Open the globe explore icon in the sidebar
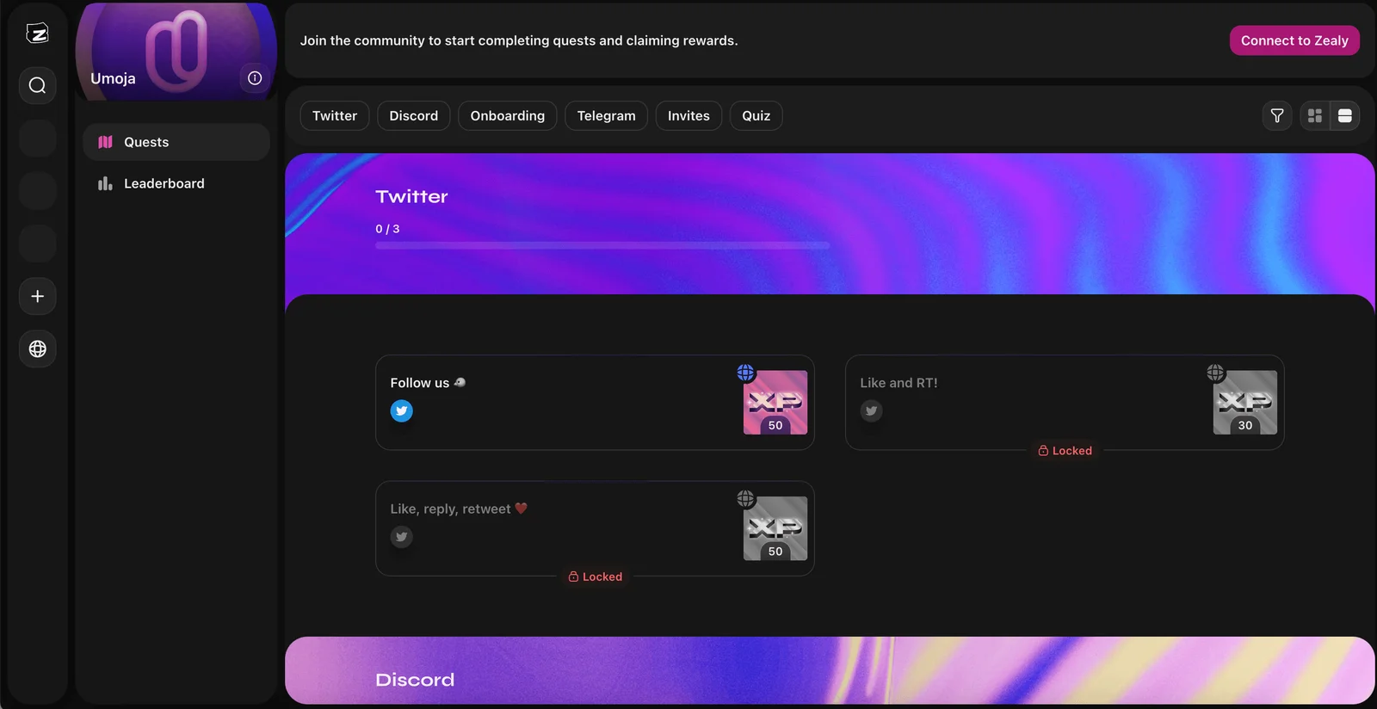The height and width of the screenshot is (709, 1377). coord(37,348)
